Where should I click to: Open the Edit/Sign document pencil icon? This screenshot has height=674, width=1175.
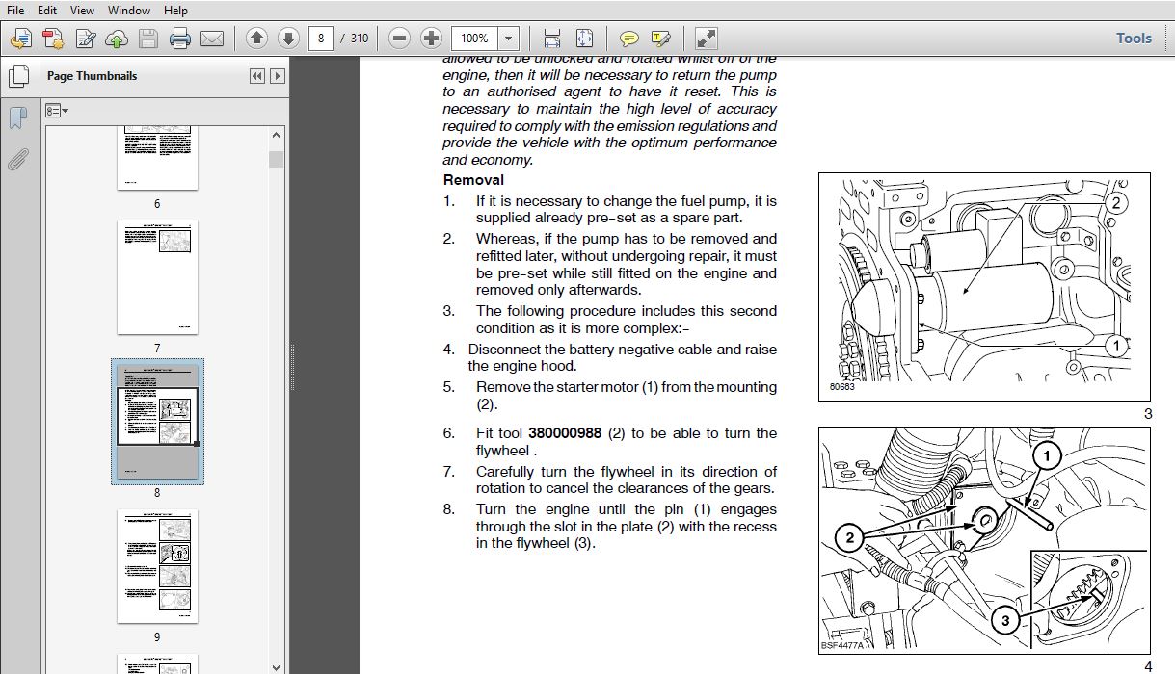86,39
